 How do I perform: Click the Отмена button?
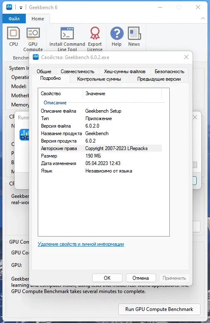pos(141,278)
